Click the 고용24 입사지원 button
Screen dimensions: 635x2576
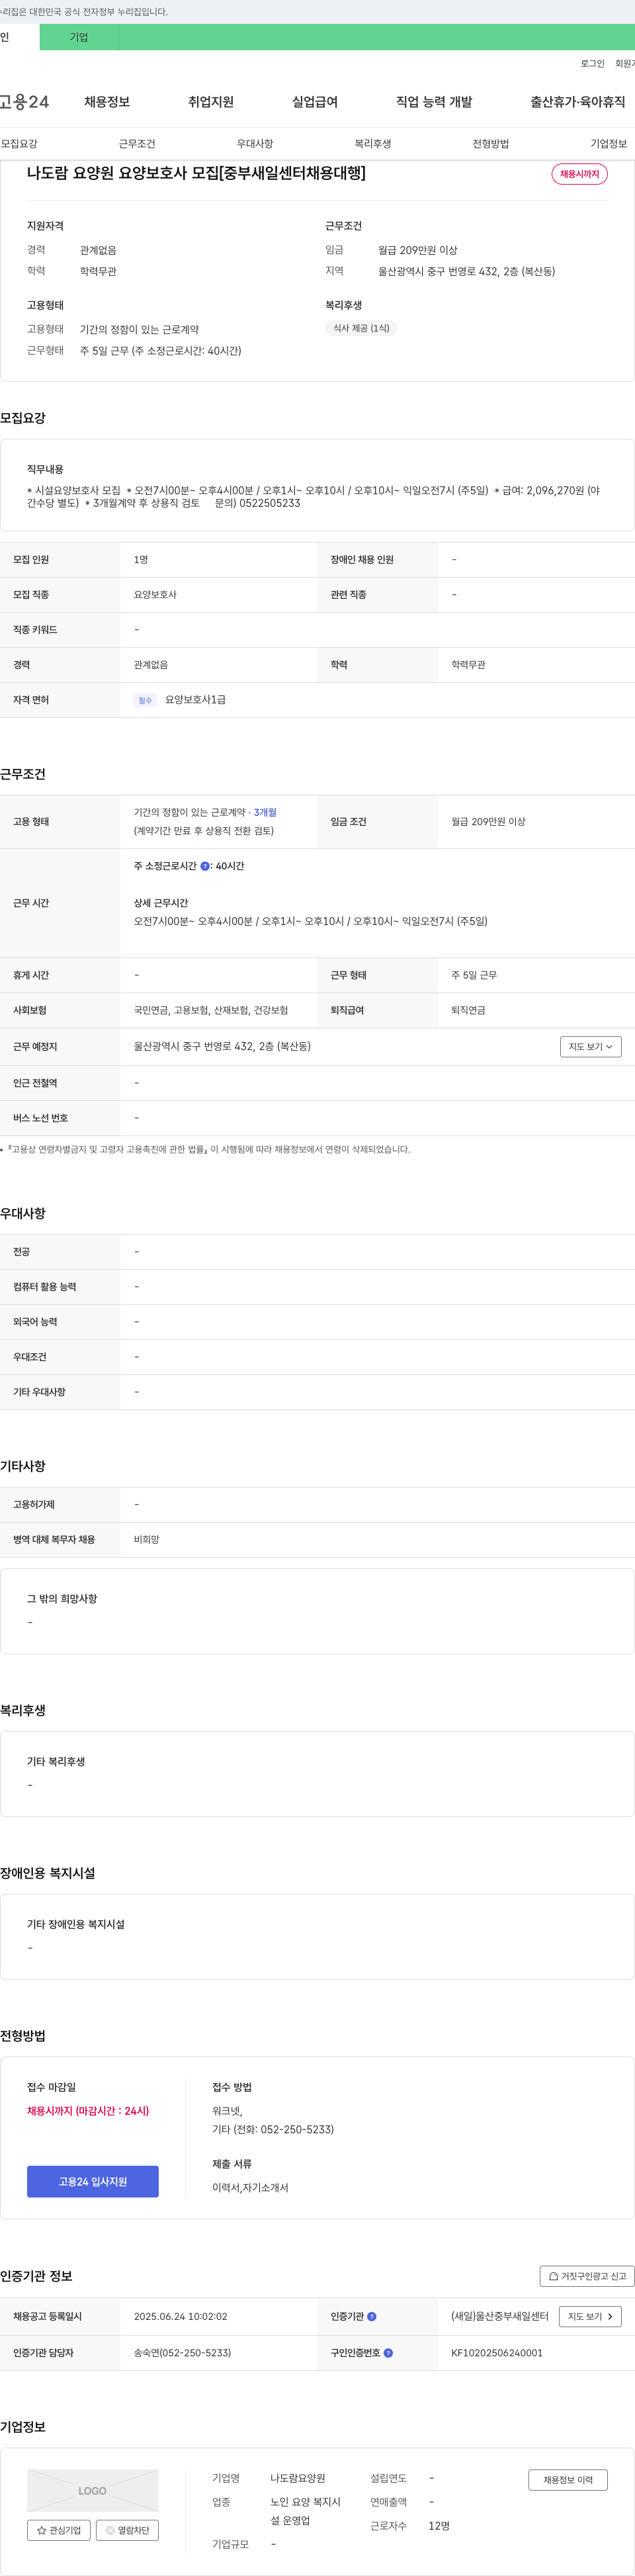pos(93,2181)
